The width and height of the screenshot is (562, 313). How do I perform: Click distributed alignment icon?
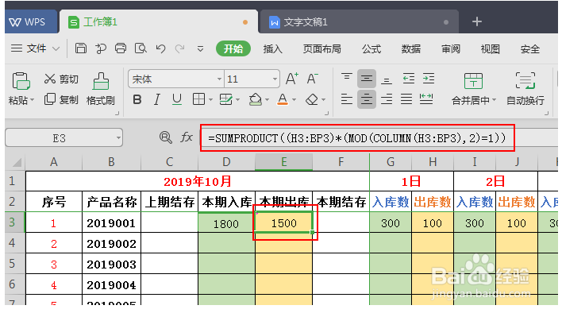point(426,99)
